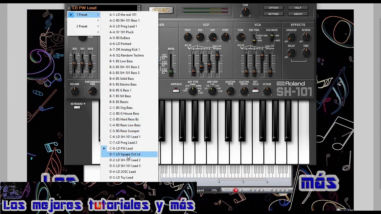Load preset B-5: BS Electro Bass

pyautogui.click(x=129, y=84)
